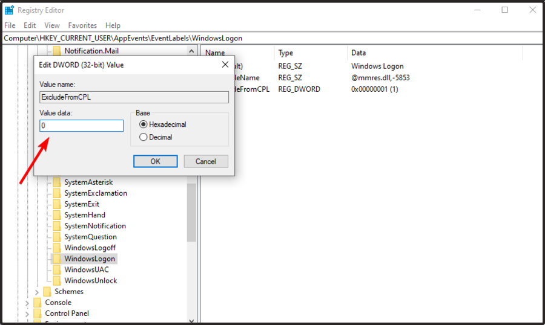Viewport: 545px width, 325px height.
Task: Click the Registry Editor app icon
Action: coord(9,10)
